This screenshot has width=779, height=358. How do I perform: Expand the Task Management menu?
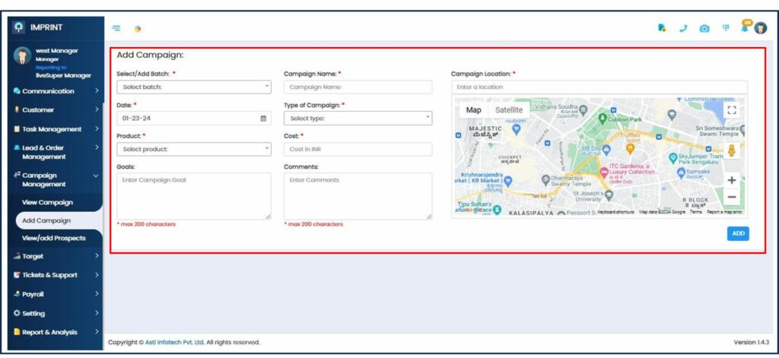(x=56, y=129)
